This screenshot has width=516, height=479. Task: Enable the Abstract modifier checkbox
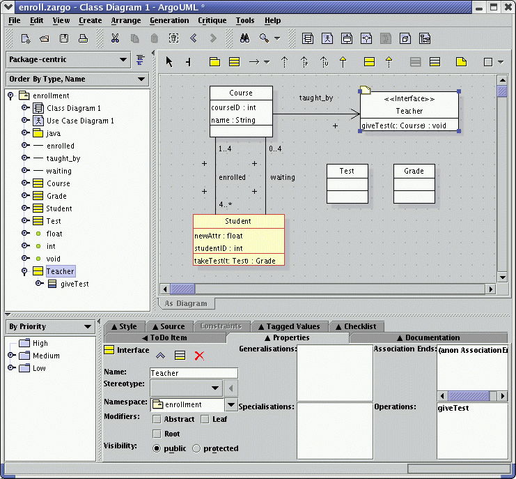(157, 419)
